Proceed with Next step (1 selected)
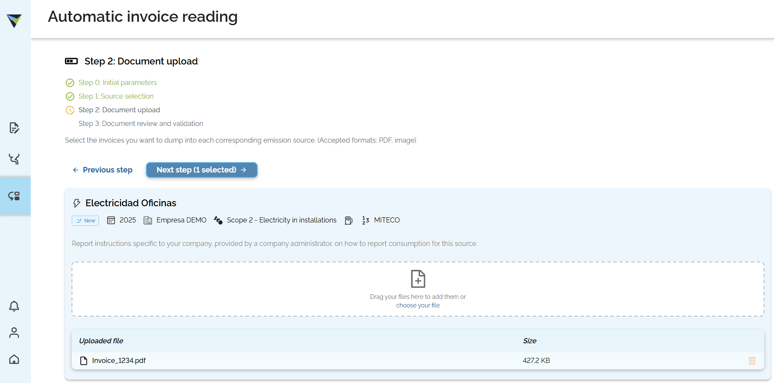Viewport: 774px width, 383px height. coord(202,170)
